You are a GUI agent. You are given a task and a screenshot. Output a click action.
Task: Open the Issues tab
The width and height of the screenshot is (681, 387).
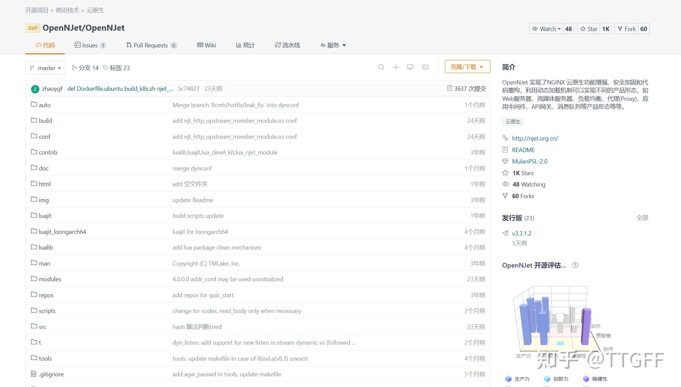pyautogui.click(x=89, y=45)
